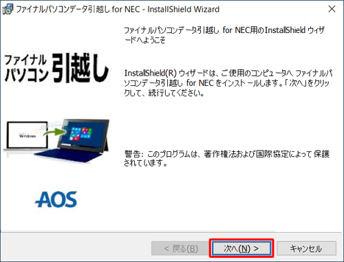Close the InstallShield Wizard window
The width and height of the screenshot is (344, 262).
tap(332, 9)
